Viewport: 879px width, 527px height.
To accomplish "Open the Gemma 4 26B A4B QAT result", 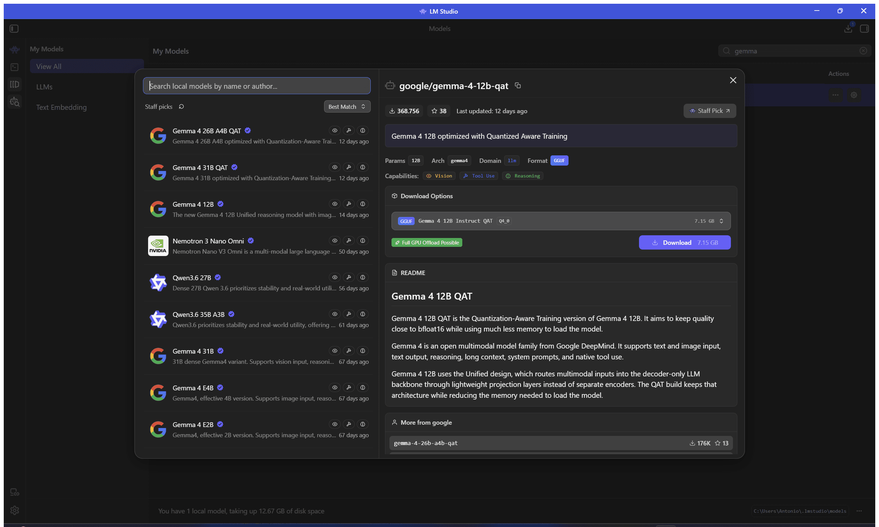I will tap(258, 136).
